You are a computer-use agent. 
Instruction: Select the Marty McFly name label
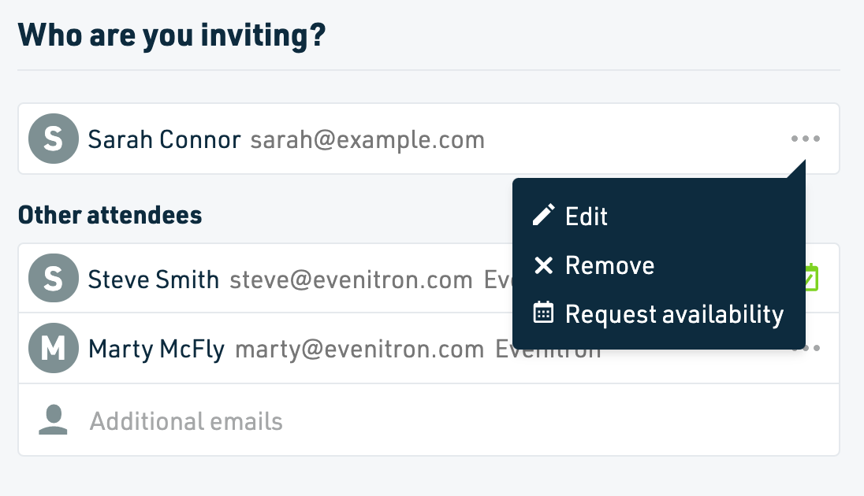[x=157, y=349]
